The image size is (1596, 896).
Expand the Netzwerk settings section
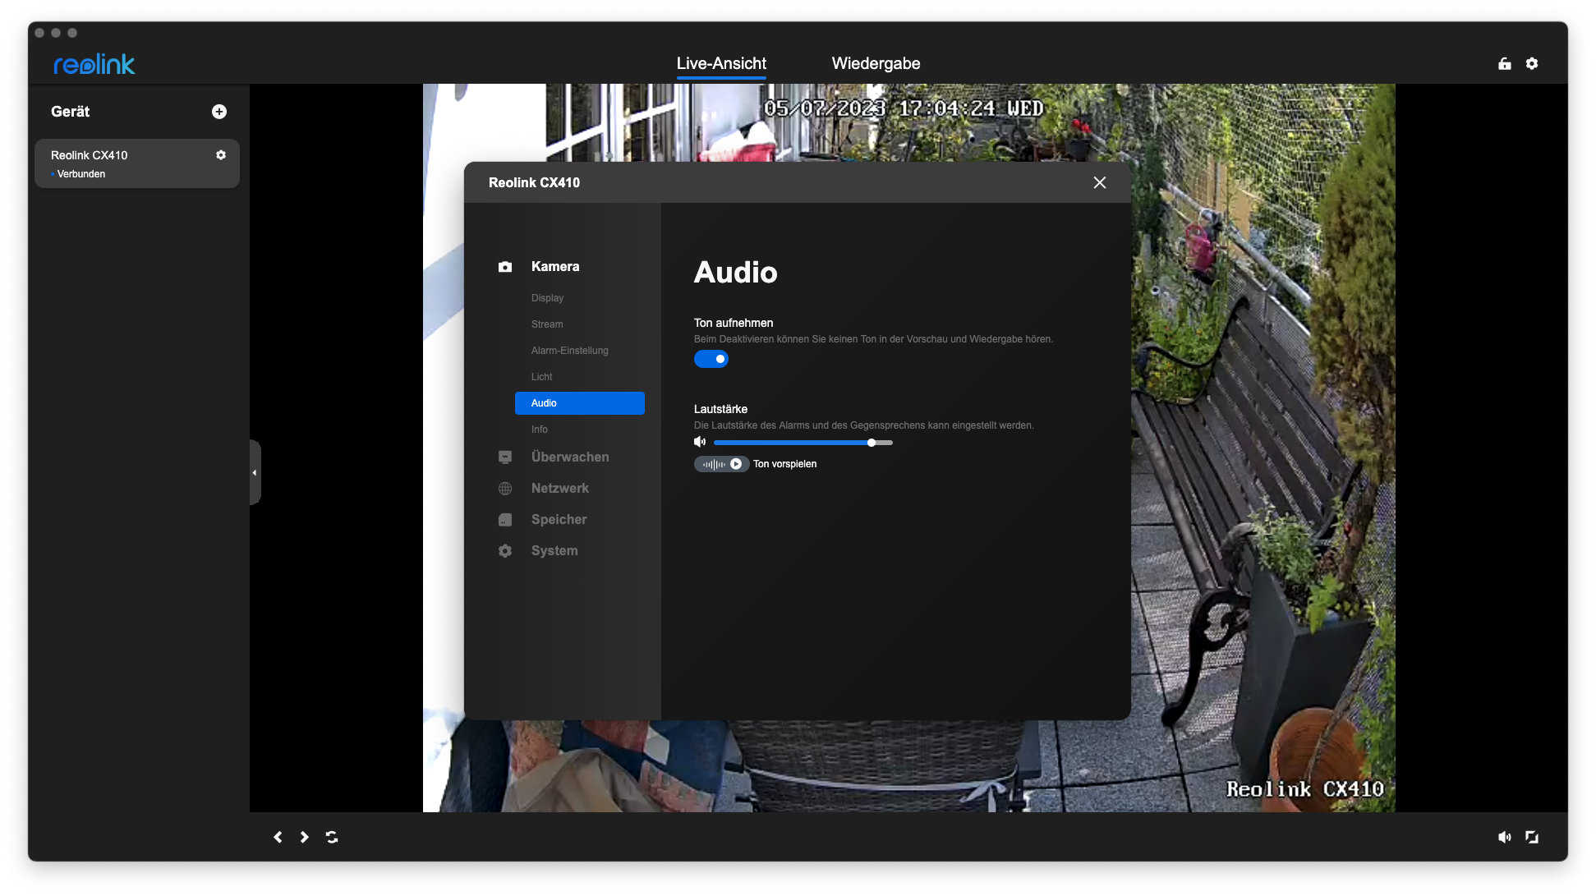click(x=559, y=489)
